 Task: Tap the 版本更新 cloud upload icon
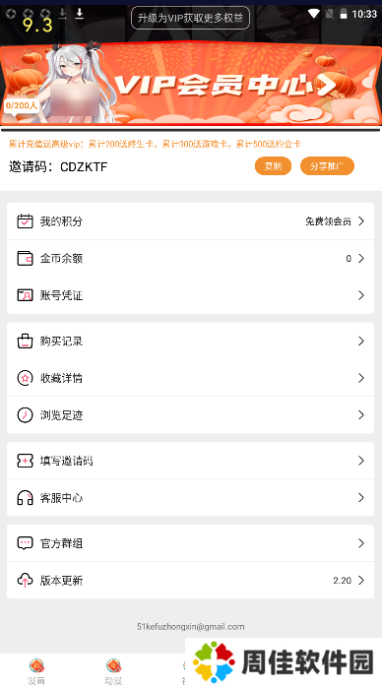click(25, 581)
